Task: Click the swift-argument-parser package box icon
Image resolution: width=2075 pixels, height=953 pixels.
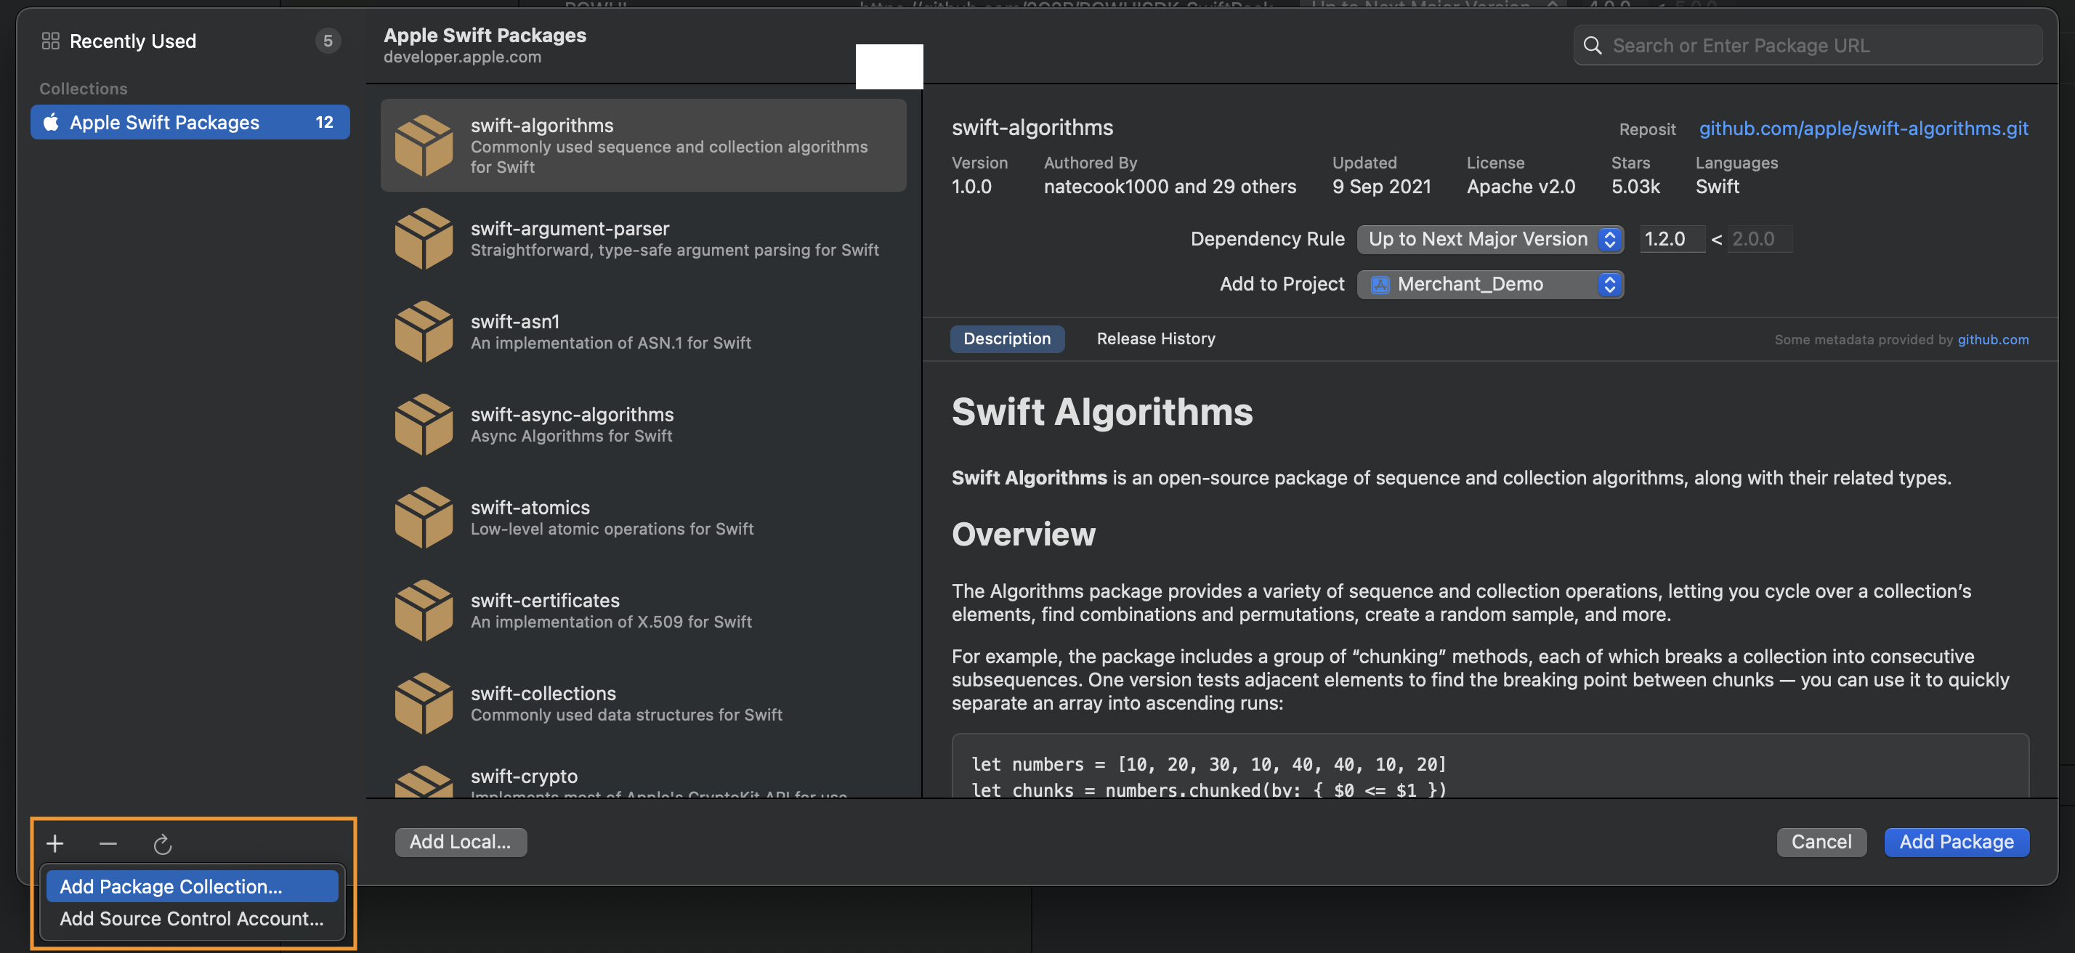Action: click(424, 238)
